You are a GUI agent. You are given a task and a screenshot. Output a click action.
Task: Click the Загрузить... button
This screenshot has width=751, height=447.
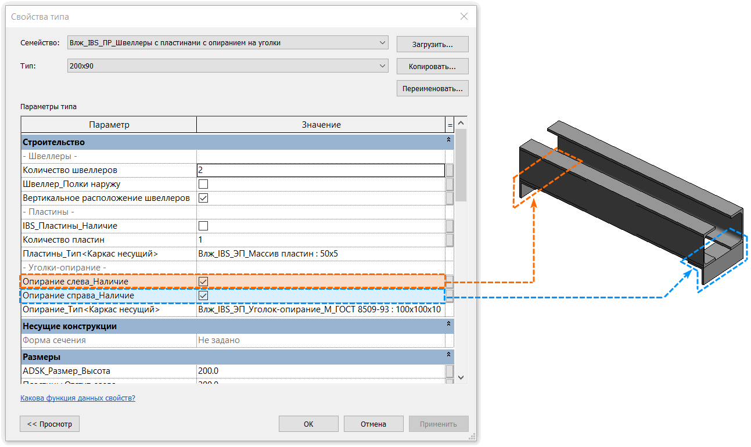pos(432,44)
